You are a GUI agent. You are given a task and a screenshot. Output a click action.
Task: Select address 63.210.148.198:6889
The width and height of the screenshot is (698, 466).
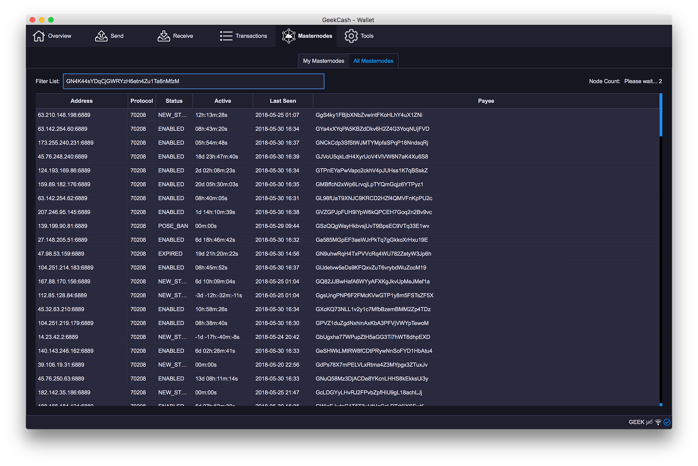(64, 115)
